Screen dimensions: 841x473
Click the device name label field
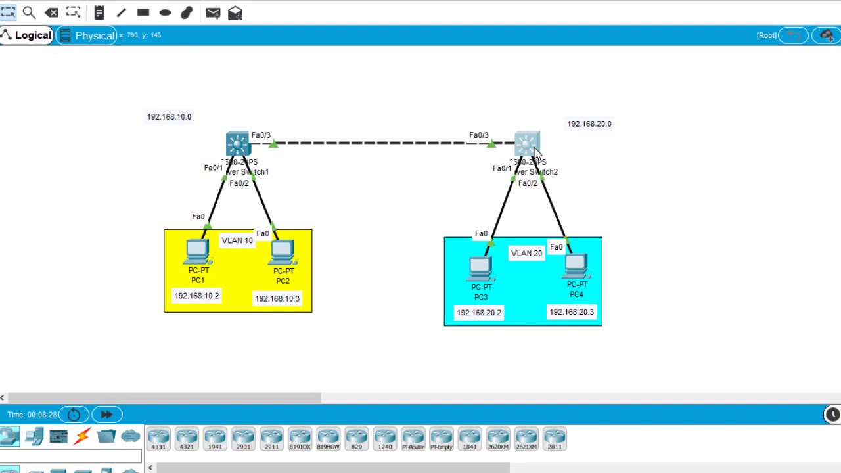tap(71, 457)
